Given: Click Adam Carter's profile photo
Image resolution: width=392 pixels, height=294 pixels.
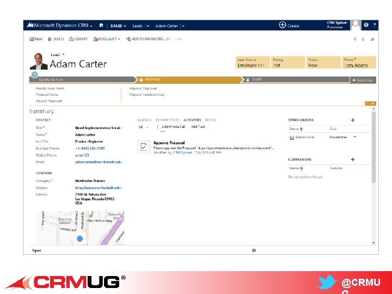Looking at the screenshot, I should pyautogui.click(x=39, y=61).
